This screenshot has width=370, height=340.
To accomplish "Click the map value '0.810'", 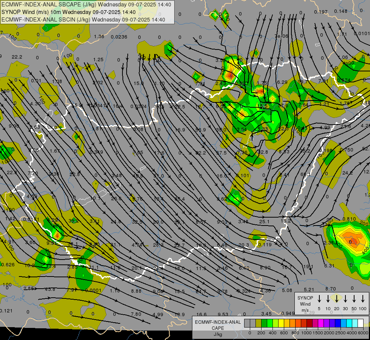I will (x=349, y=219).
